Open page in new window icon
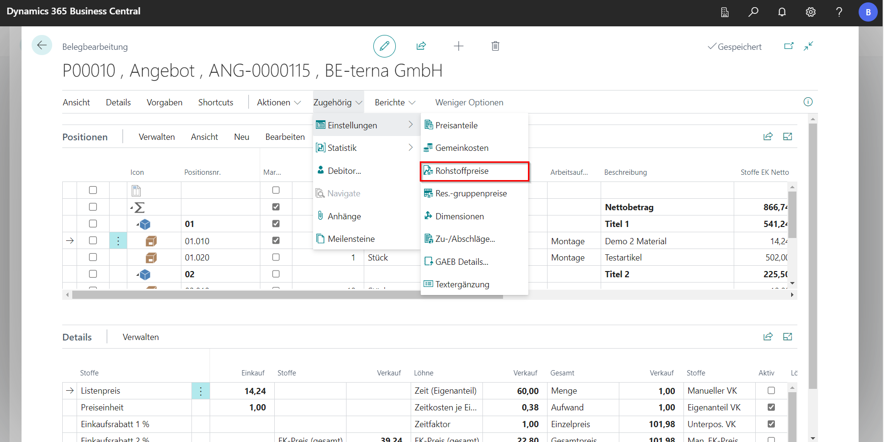 tap(789, 46)
